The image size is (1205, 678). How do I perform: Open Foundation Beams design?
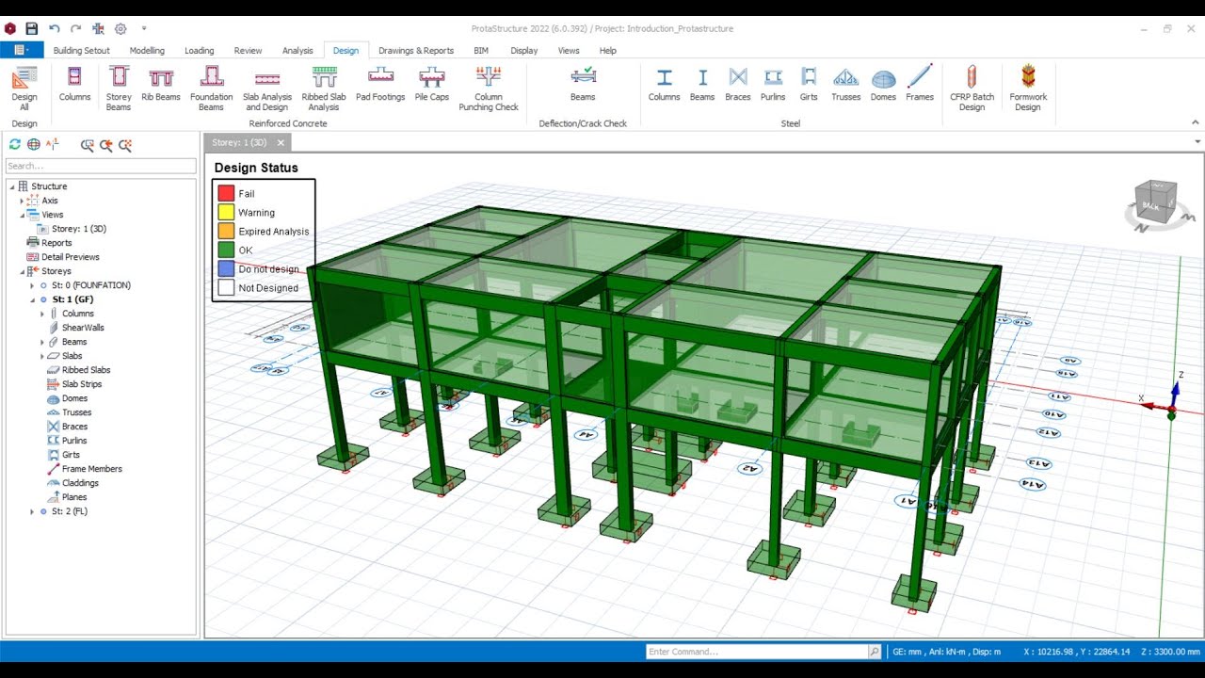[212, 89]
